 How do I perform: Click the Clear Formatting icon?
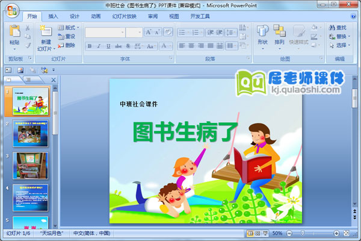[168, 32]
